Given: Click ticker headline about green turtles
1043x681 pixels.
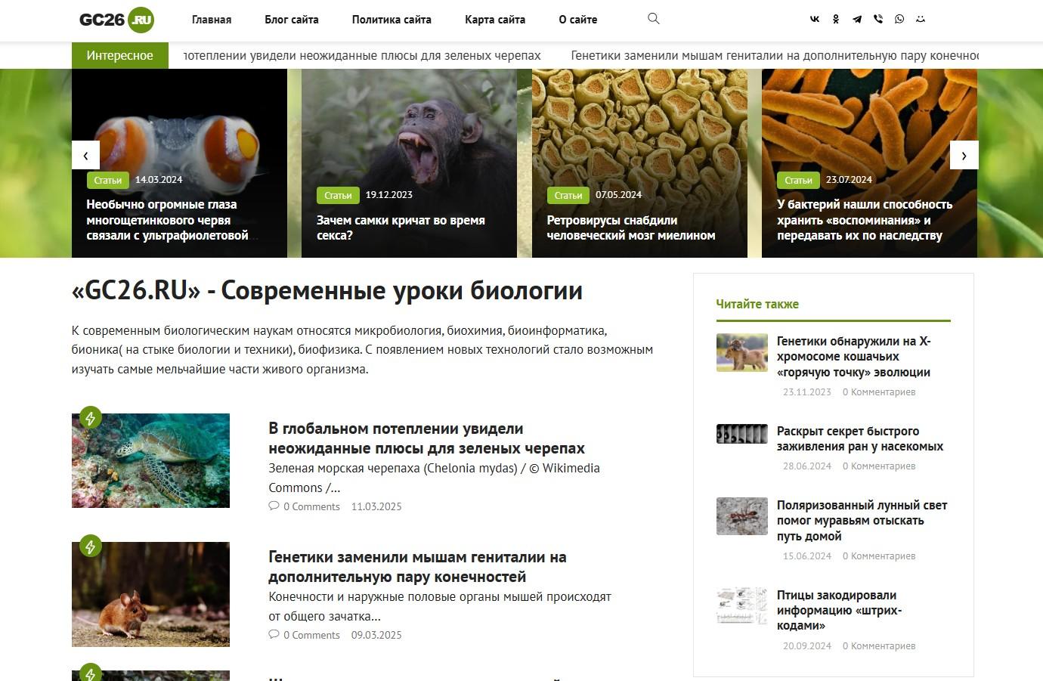Looking at the screenshot, I should (363, 55).
